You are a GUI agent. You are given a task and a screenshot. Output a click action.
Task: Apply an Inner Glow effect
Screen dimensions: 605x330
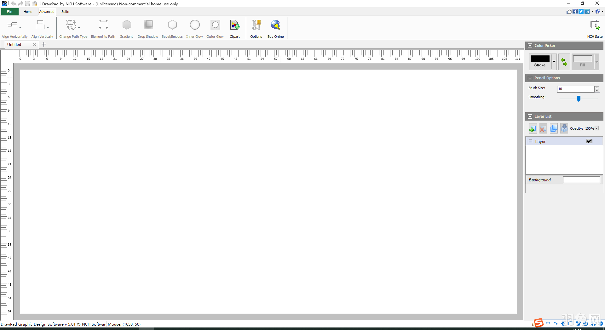194,28
